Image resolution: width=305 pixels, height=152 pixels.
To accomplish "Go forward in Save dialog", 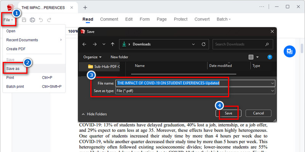I will (x=95, y=44).
